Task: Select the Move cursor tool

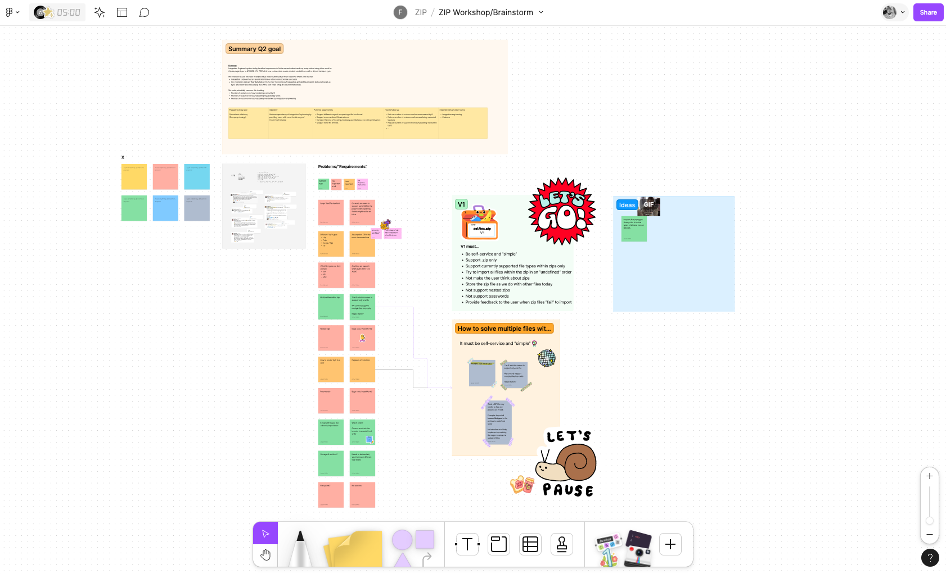Action: click(x=265, y=534)
